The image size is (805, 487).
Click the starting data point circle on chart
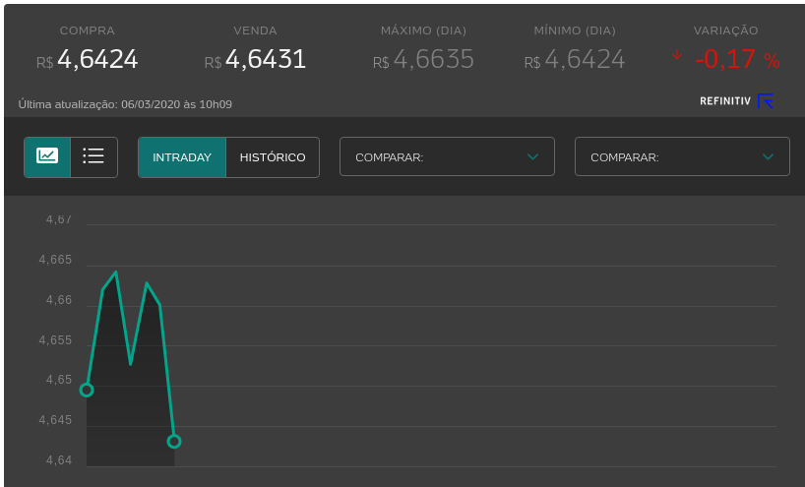pyautogui.click(x=87, y=390)
